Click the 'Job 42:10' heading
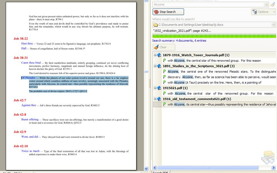Viewport: 277px width, 173px height. [x=21, y=146]
